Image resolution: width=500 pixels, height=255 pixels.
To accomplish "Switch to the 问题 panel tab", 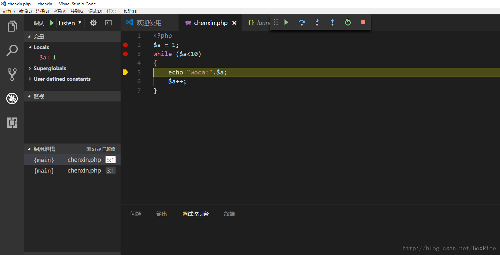I will point(136,214).
